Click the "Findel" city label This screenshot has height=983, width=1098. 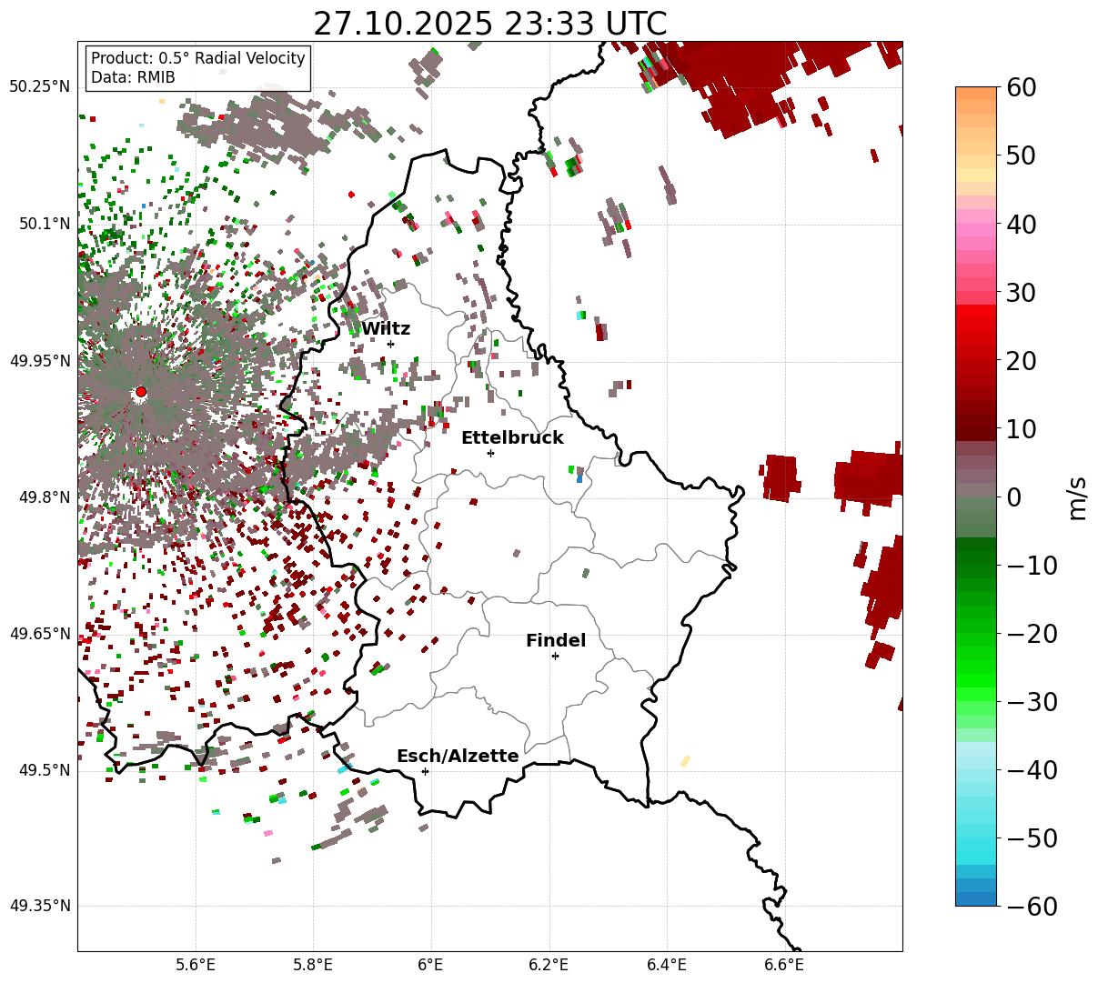(556, 640)
